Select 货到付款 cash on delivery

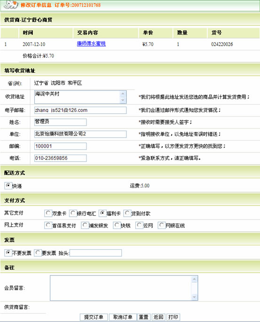pyautogui.click(x=127, y=213)
